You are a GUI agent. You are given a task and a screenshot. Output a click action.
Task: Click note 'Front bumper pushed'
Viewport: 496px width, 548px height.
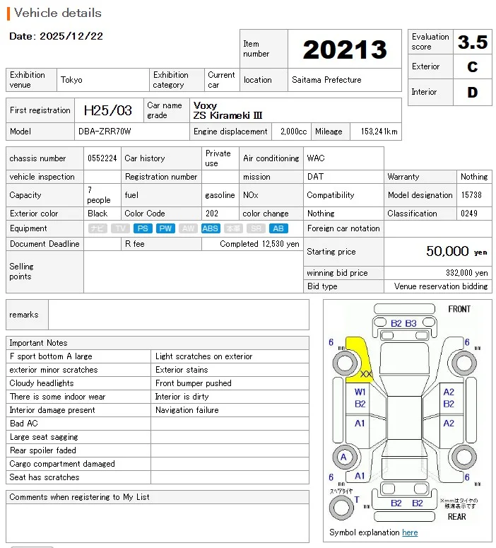[193, 383]
